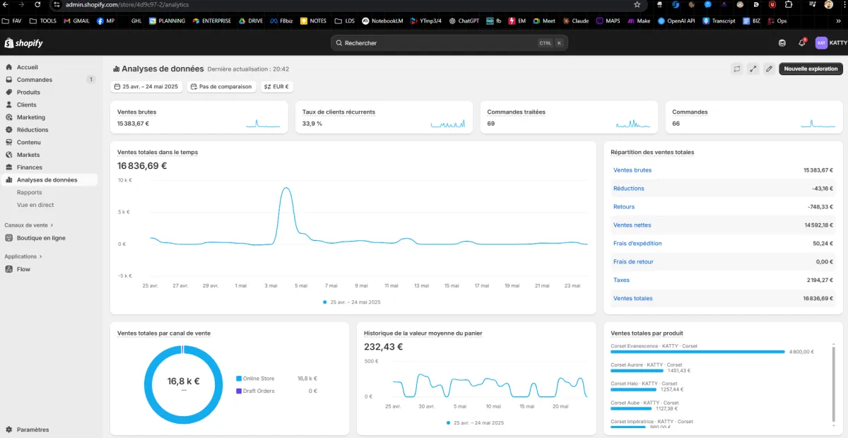Click the Online Store legend color swatch

(x=239, y=379)
